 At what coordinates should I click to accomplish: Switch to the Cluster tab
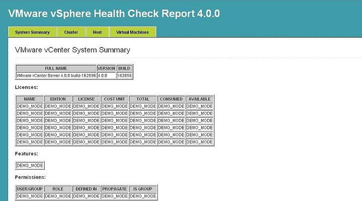(x=71, y=32)
